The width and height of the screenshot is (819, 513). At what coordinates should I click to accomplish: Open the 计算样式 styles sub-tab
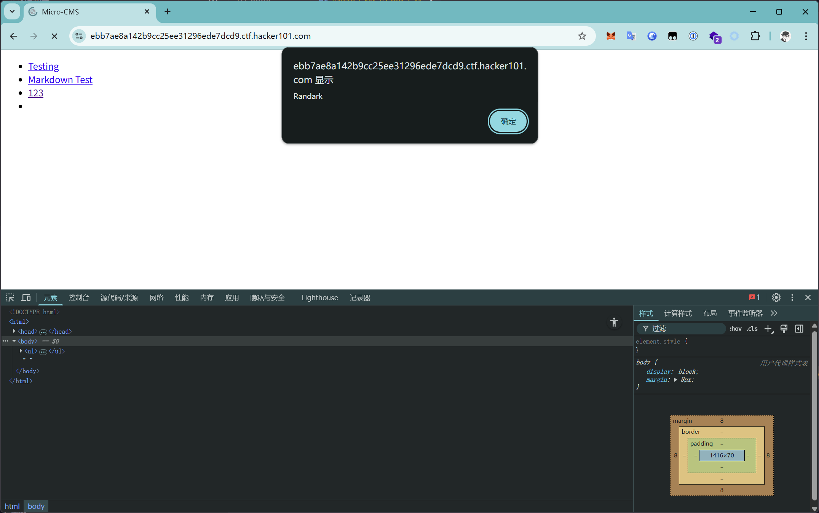pos(678,313)
